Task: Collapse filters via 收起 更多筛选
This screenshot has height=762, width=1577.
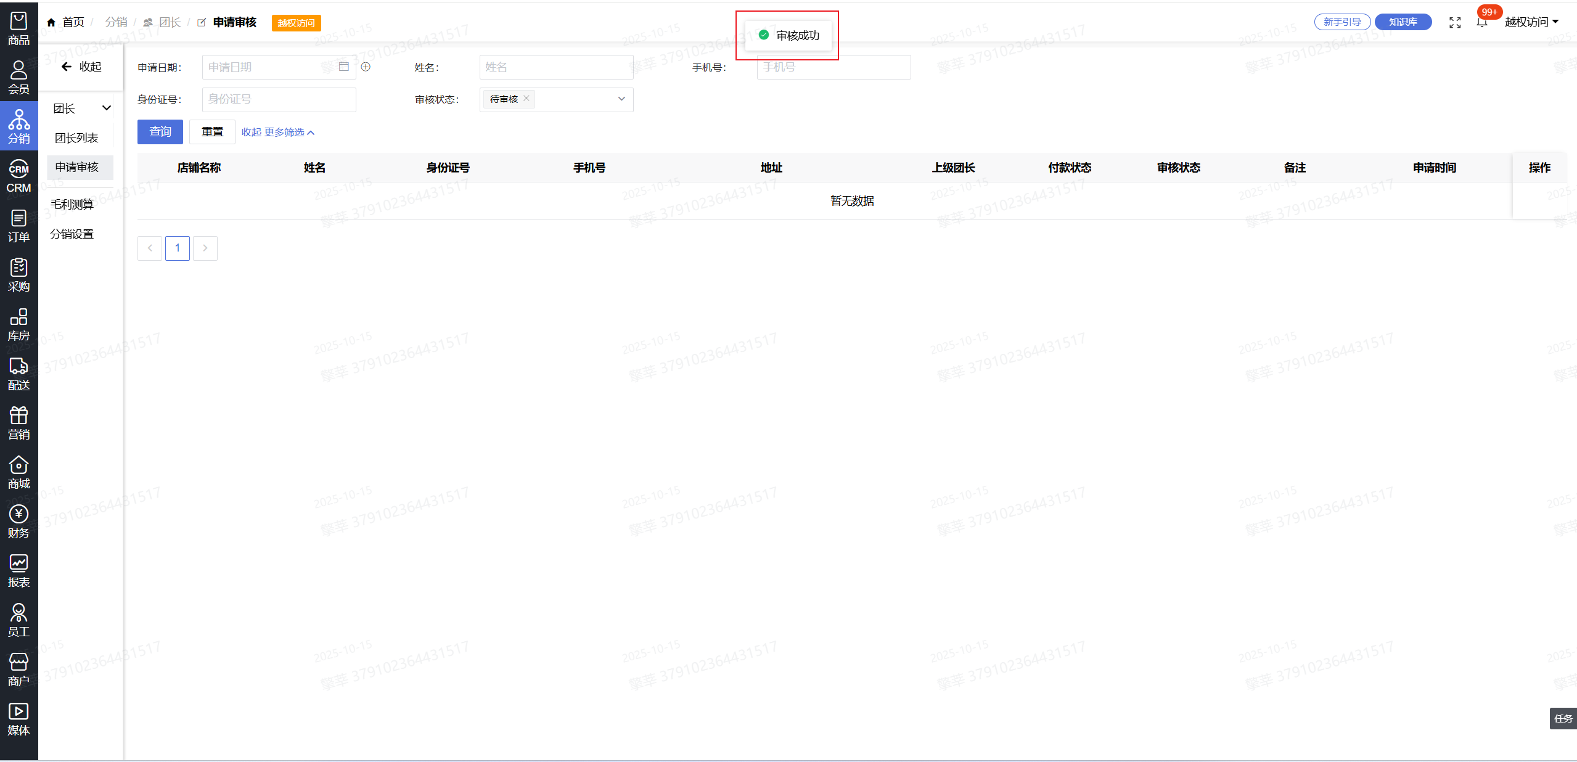Action: [x=277, y=133]
